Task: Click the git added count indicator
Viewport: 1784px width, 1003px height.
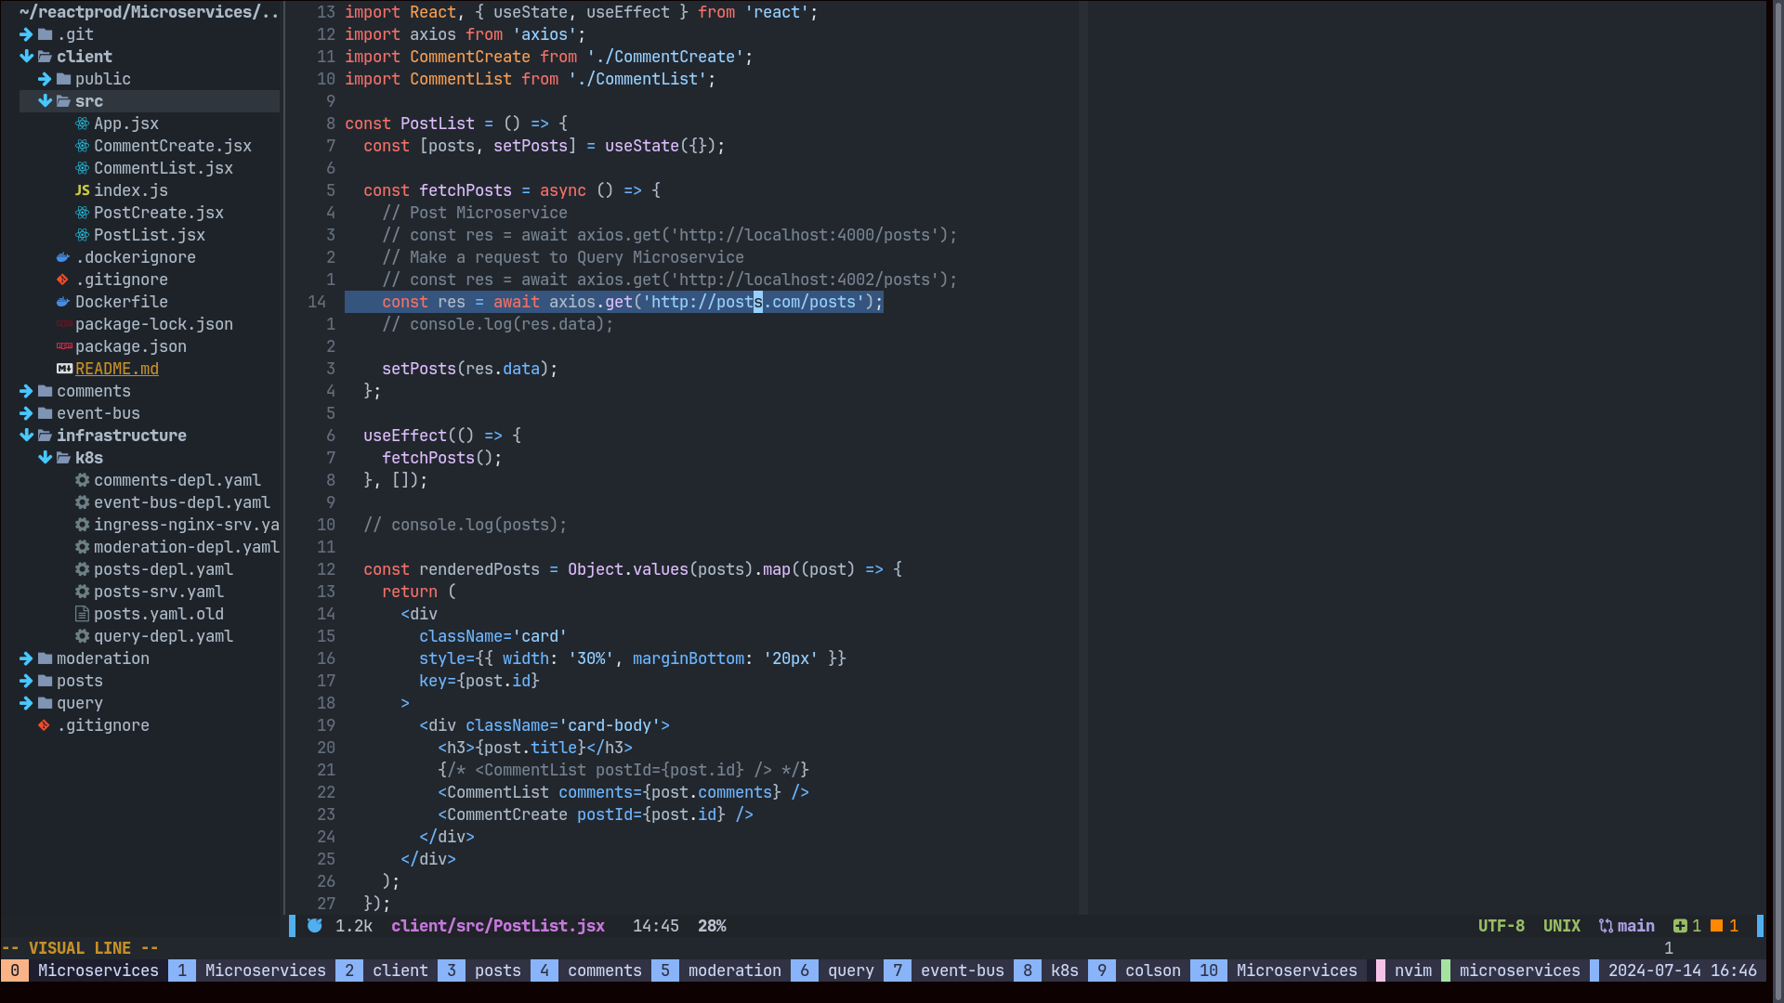Action: [x=1687, y=926]
